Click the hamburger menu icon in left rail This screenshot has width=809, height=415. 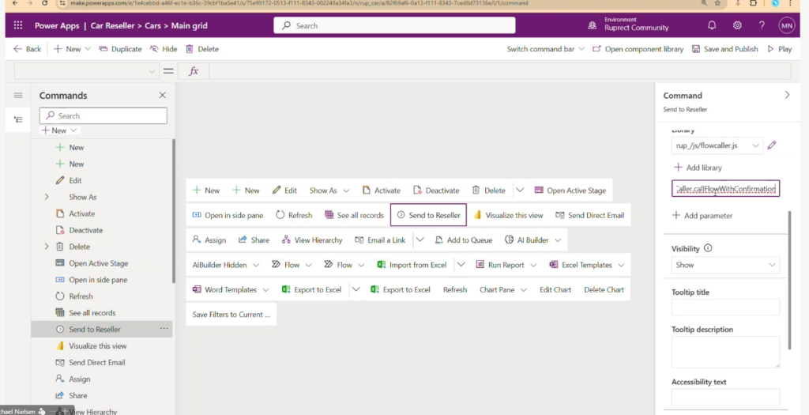18,96
